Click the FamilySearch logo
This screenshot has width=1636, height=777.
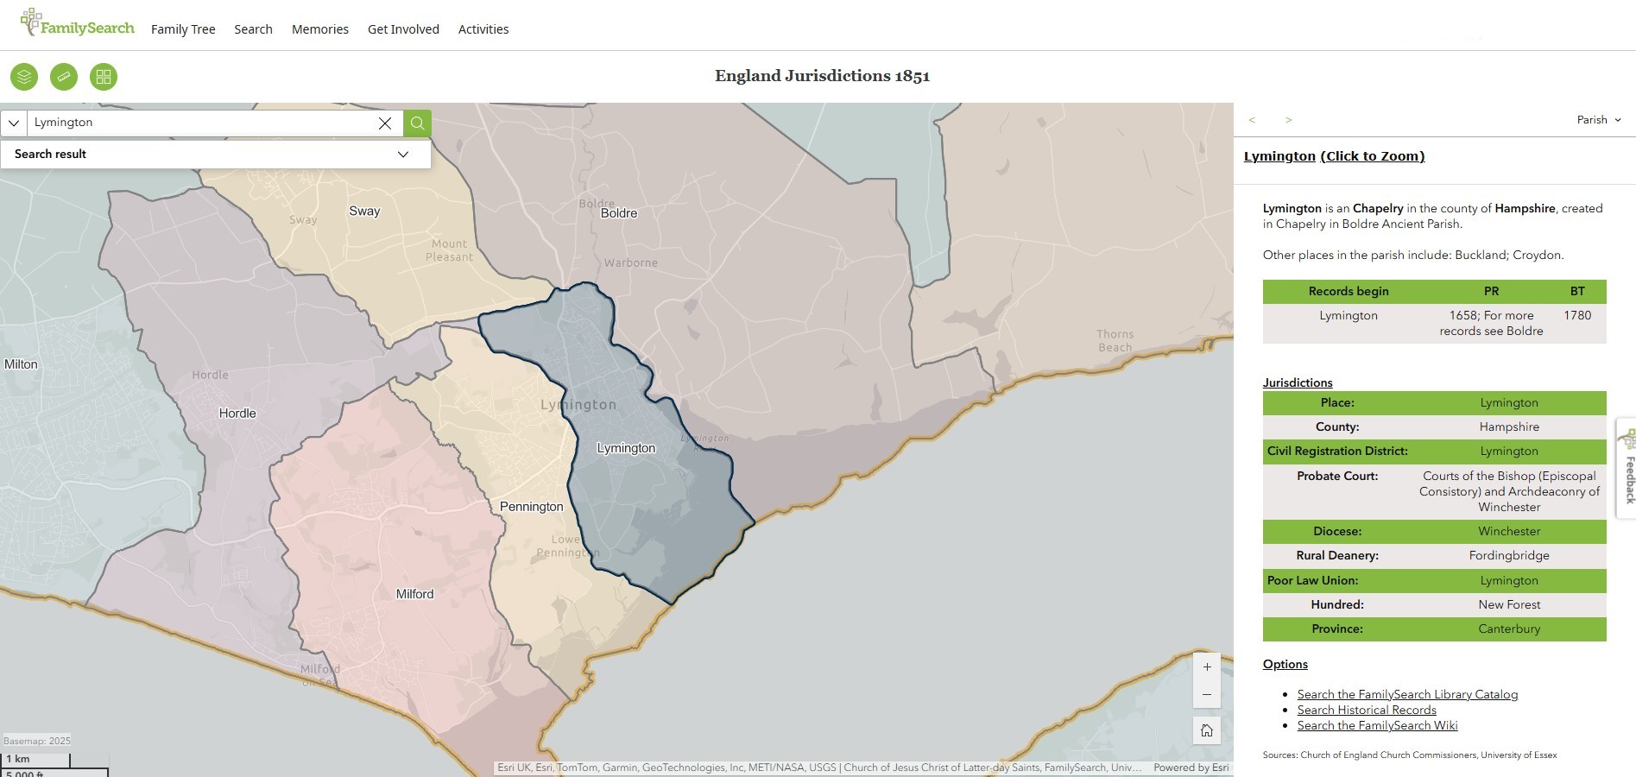[x=78, y=25]
